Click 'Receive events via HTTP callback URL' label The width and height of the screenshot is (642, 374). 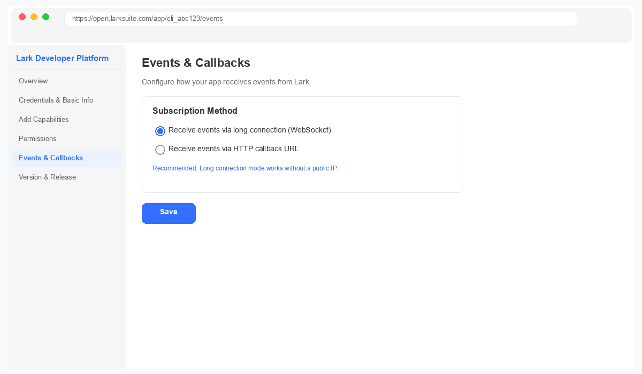point(234,149)
